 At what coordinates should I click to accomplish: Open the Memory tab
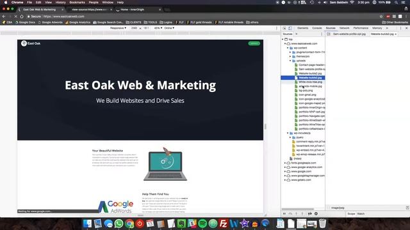click(x=377, y=28)
